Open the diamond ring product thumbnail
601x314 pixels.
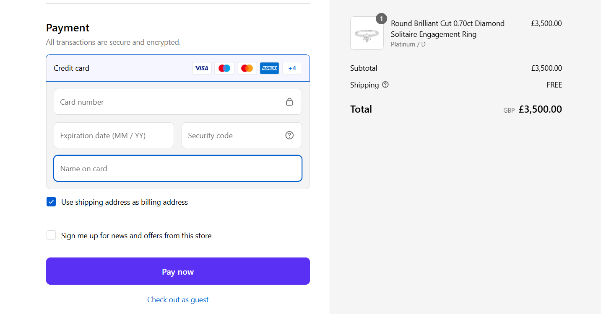pos(367,33)
